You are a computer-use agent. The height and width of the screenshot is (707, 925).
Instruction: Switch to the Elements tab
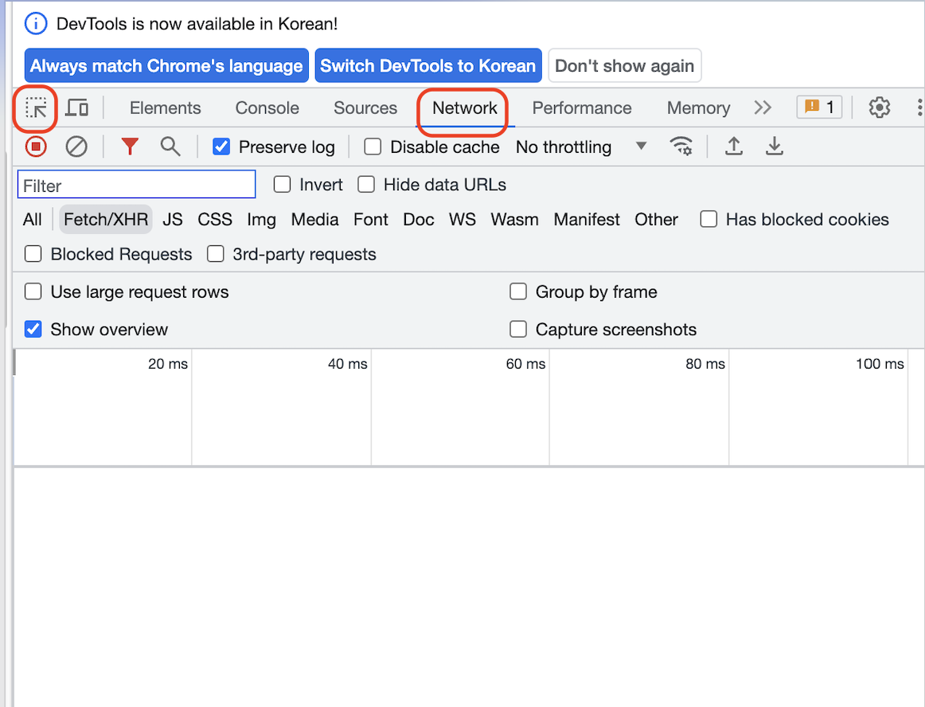point(166,108)
